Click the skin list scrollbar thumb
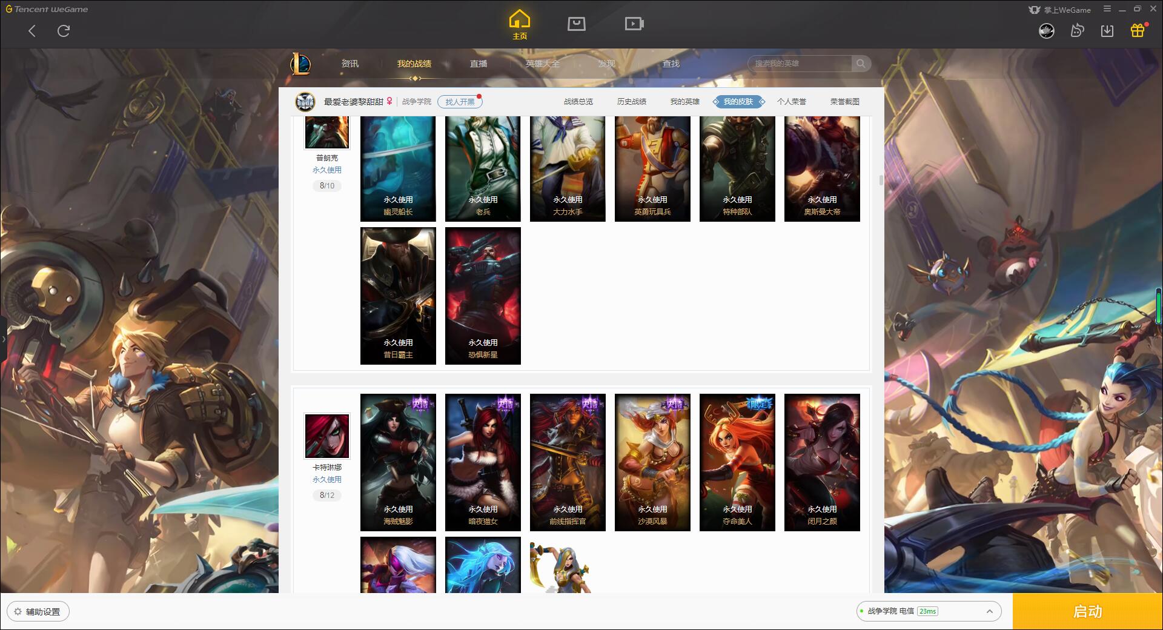This screenshot has width=1163, height=630. (x=880, y=180)
